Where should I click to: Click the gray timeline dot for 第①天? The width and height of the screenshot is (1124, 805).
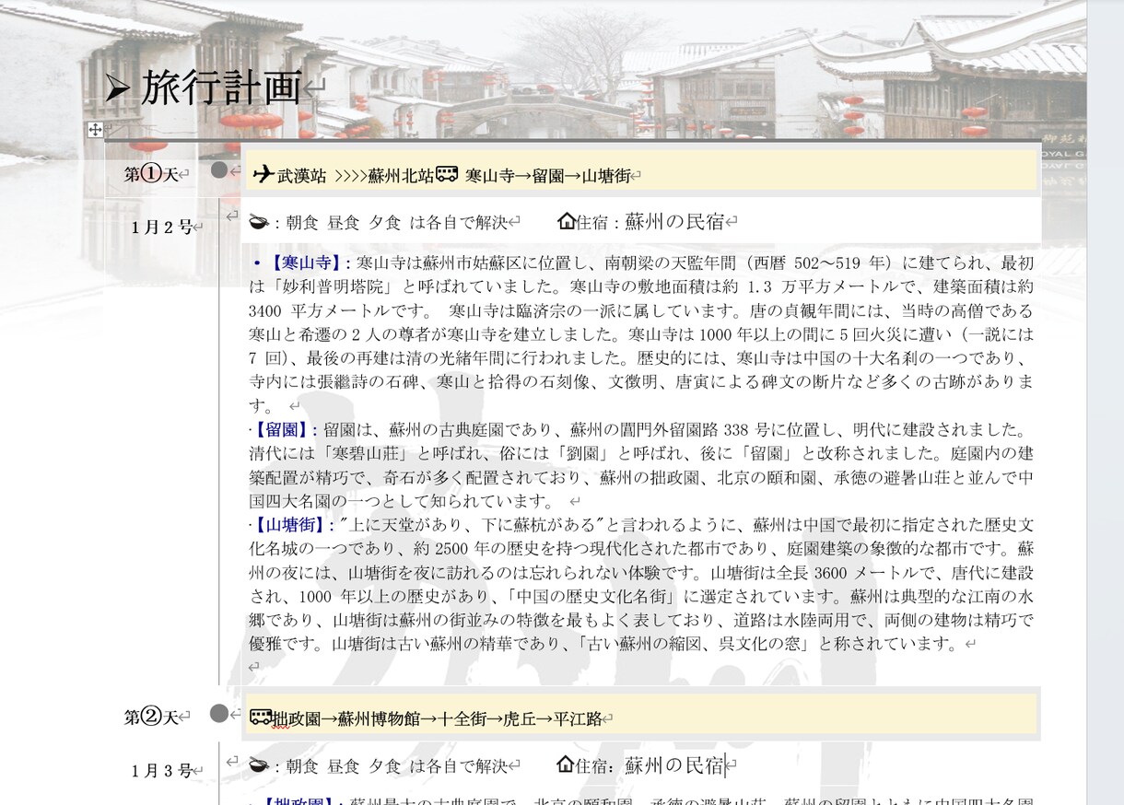[219, 170]
